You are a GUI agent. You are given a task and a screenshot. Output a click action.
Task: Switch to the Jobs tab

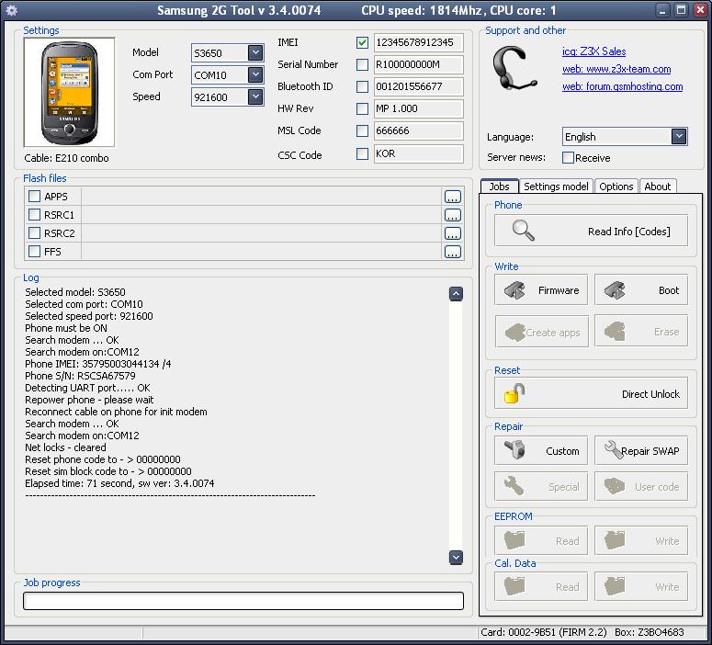(500, 187)
